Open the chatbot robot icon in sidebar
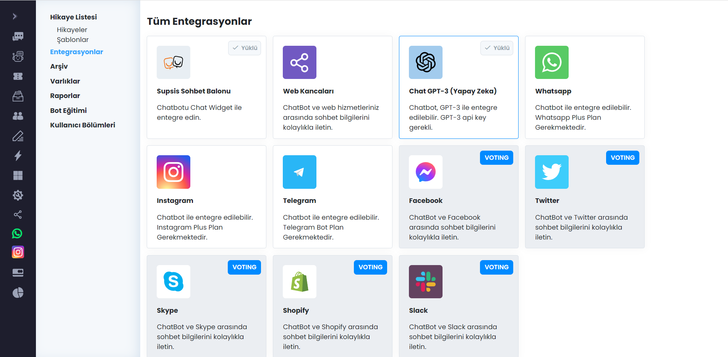The height and width of the screenshot is (357, 728). pyautogui.click(x=18, y=56)
